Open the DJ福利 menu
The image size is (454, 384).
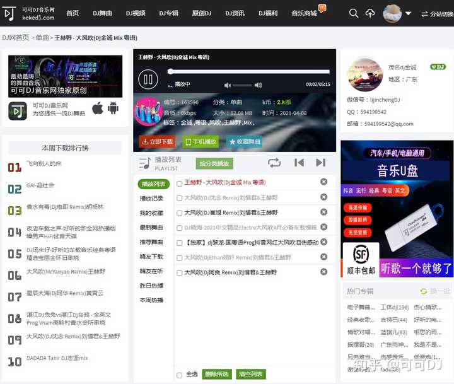click(268, 13)
